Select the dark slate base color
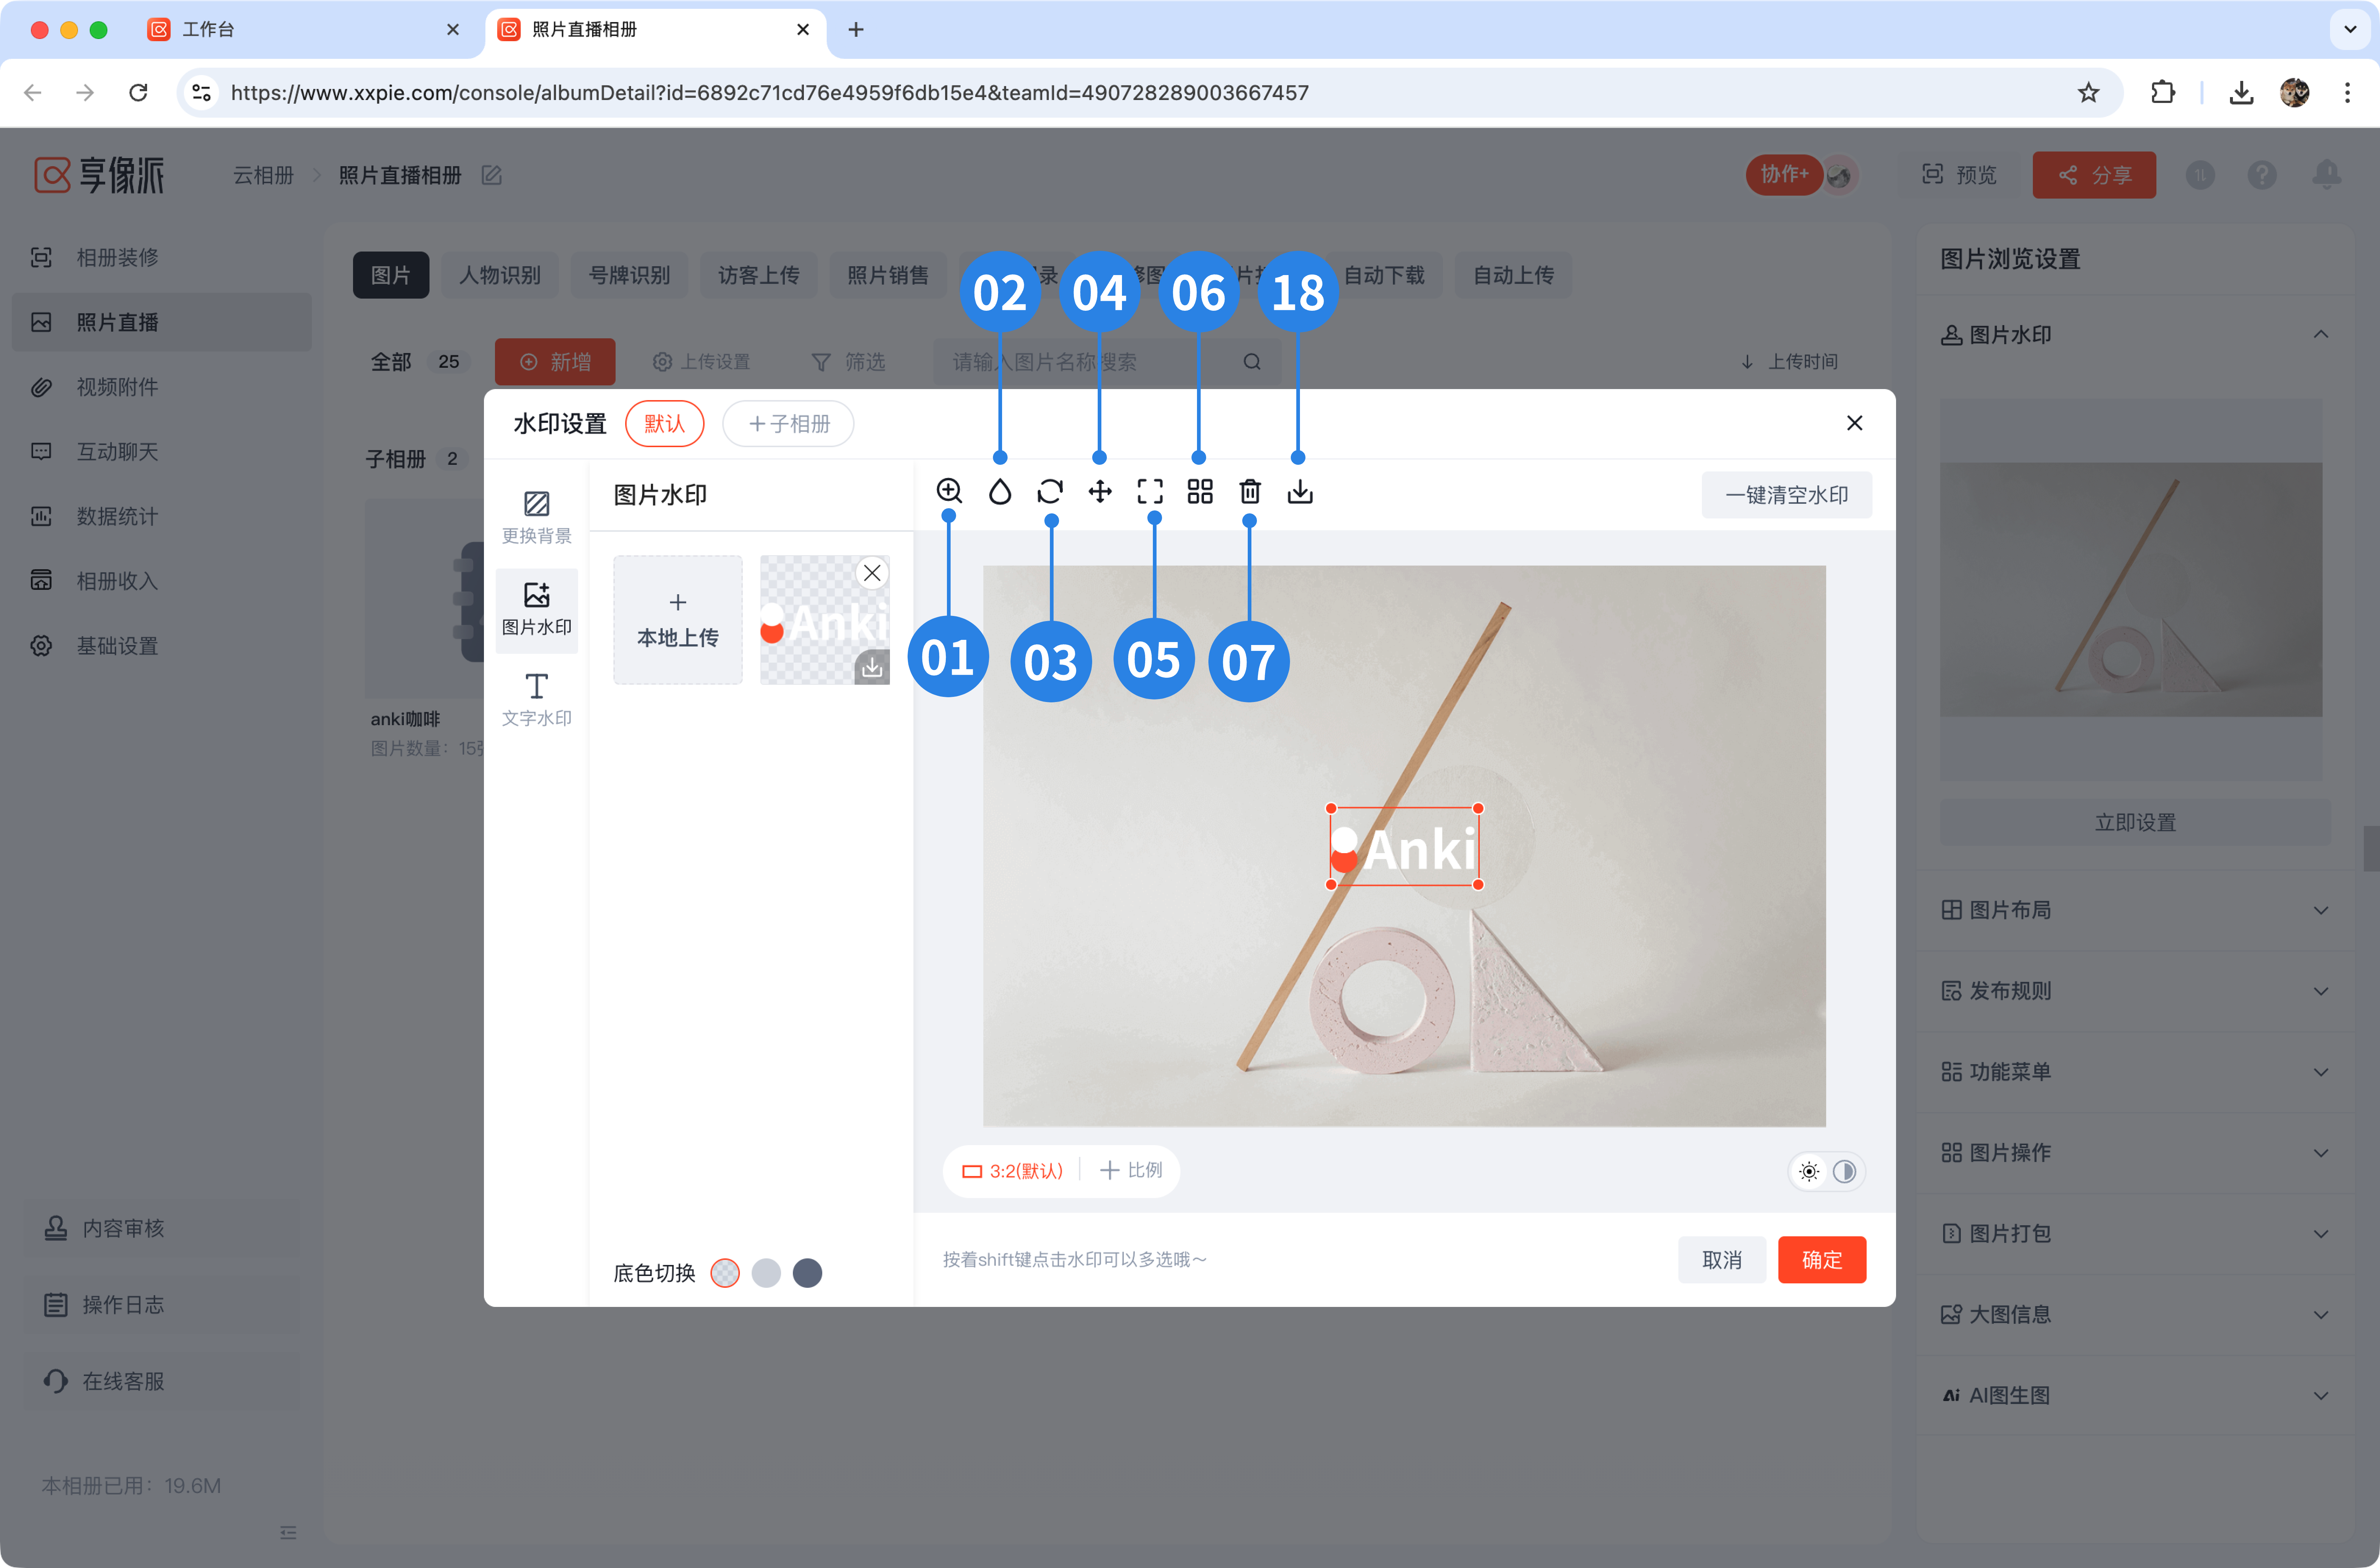Viewport: 2380px width, 1568px height. point(807,1273)
